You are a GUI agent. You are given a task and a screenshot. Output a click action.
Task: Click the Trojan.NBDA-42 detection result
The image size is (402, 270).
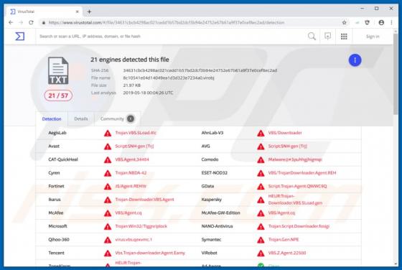(131, 173)
